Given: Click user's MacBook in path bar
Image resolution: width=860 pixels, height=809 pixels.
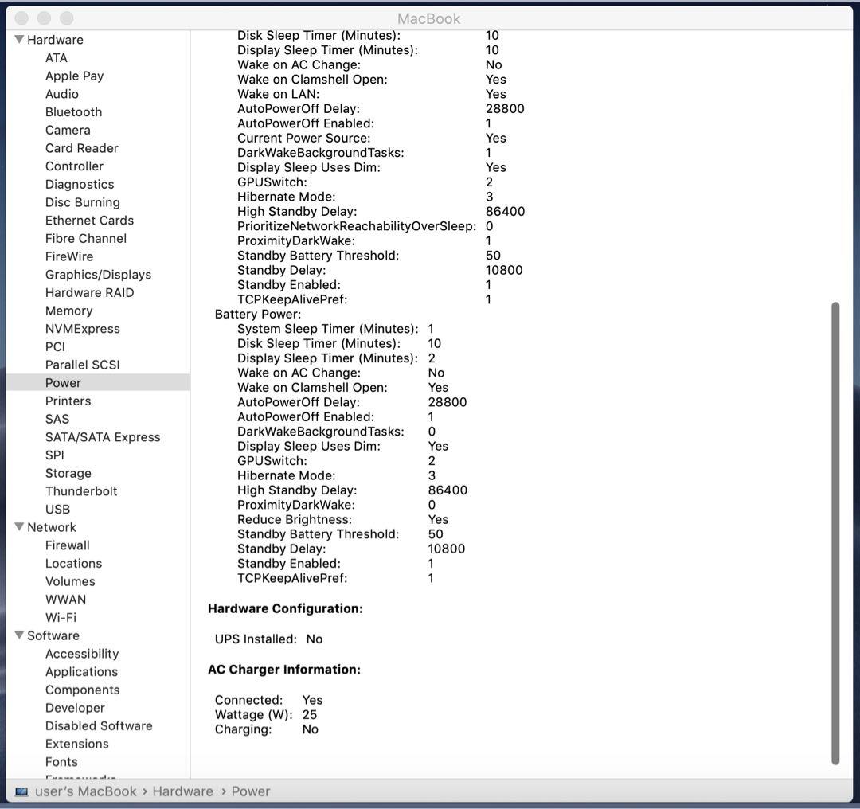Looking at the screenshot, I should click(86, 791).
